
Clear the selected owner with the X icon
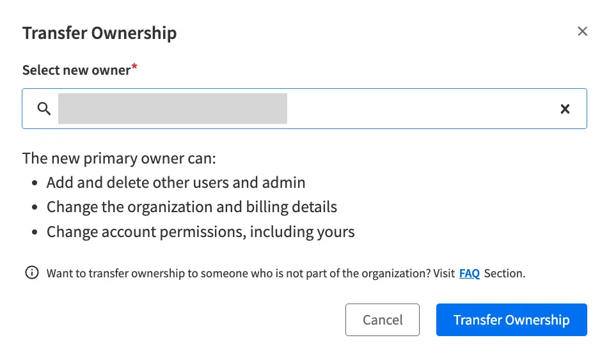click(x=565, y=109)
